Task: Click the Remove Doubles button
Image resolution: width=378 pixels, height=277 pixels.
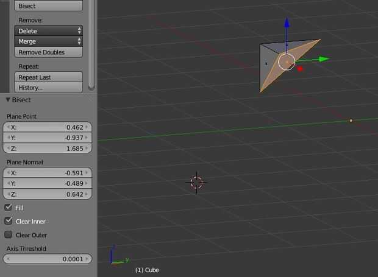Action: [48, 52]
